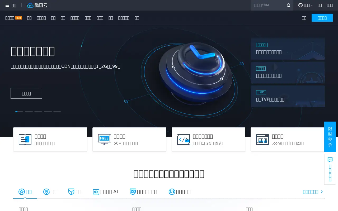The width and height of the screenshot is (338, 211).
Task: Open the TVP tagged side banner
Action: coord(288,96)
